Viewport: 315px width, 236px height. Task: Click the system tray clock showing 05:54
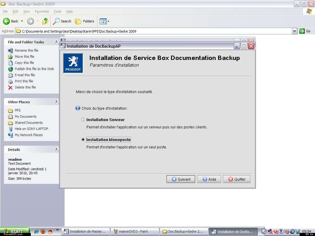click(x=306, y=231)
